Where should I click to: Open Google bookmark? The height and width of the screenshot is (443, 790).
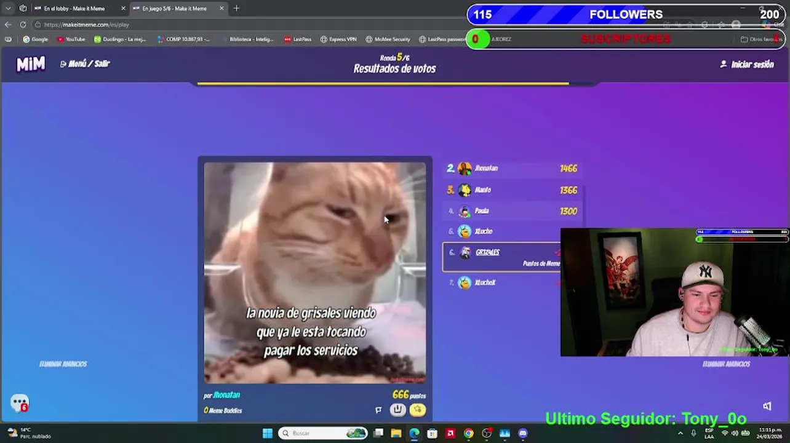(36, 39)
